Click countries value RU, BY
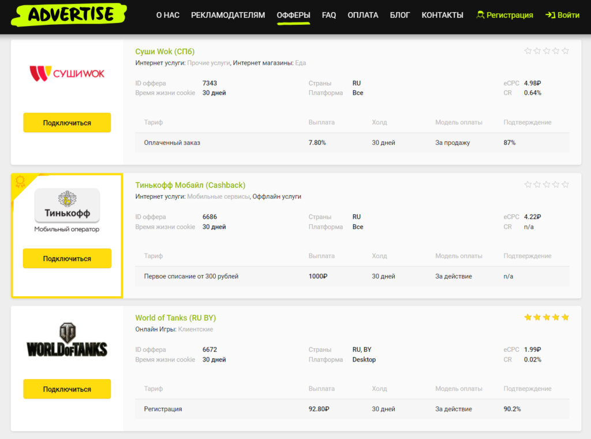This screenshot has width=591, height=439. (x=361, y=349)
